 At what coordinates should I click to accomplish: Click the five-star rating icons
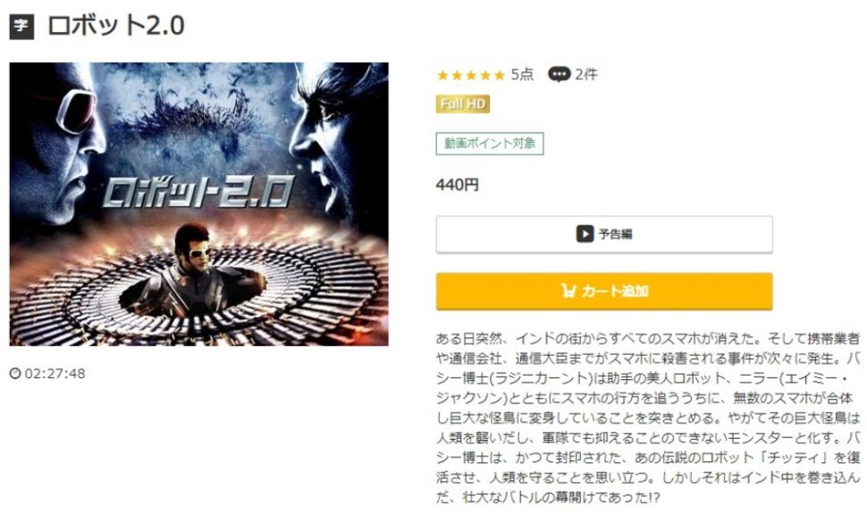click(x=471, y=75)
